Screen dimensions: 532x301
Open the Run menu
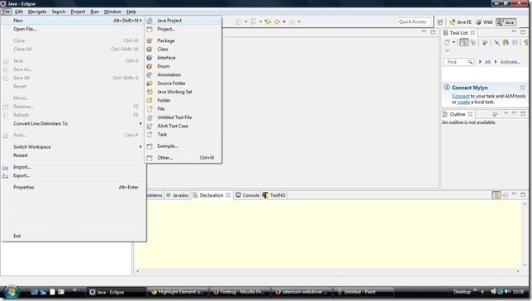point(95,12)
